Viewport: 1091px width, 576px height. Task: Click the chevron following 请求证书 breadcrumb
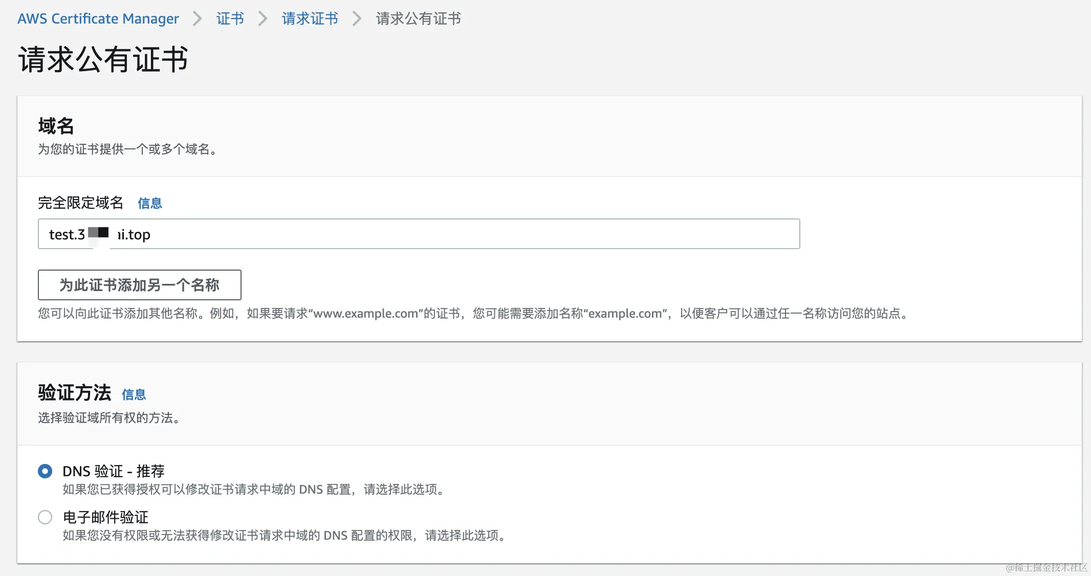point(357,19)
